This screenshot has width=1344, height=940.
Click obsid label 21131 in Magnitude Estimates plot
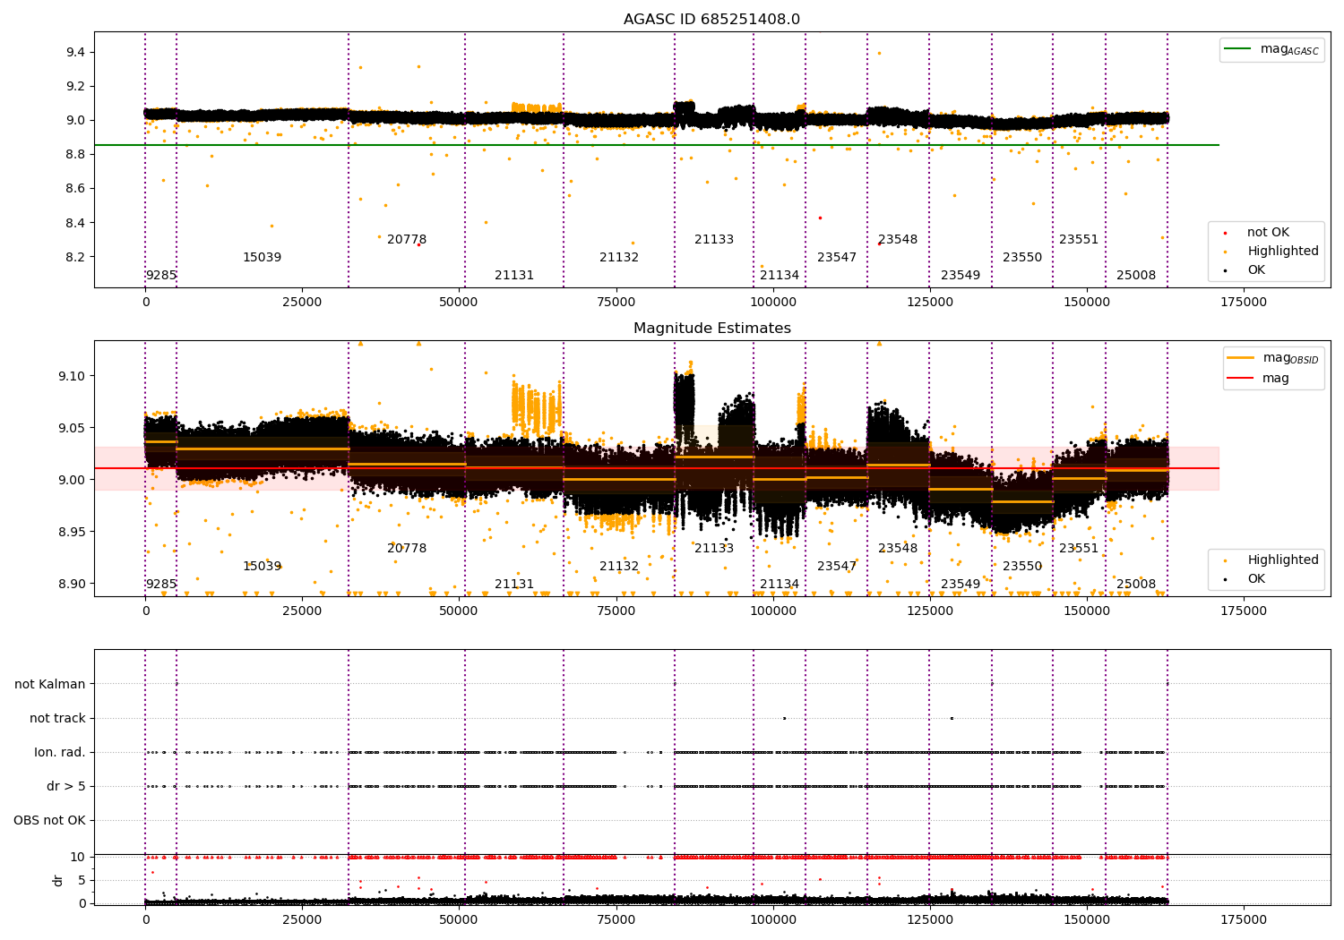[514, 585]
